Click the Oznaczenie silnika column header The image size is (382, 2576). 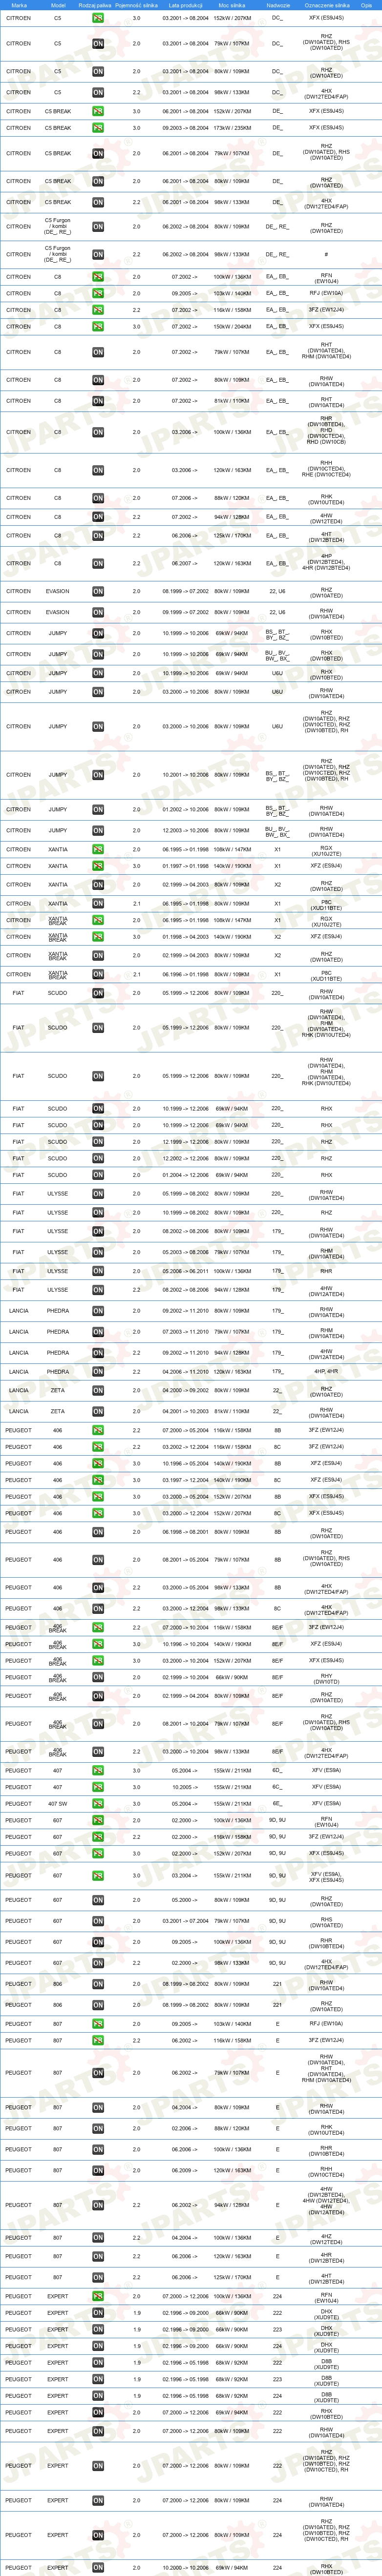click(327, 5)
